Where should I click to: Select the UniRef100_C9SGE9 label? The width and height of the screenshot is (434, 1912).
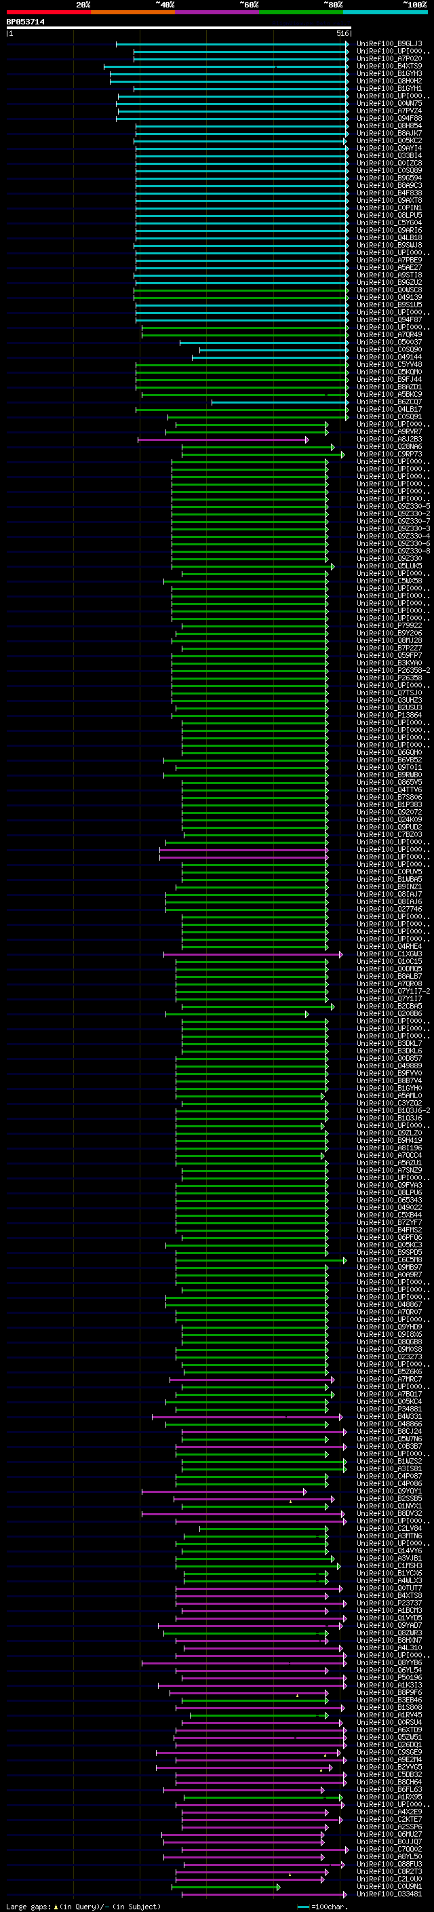(389, 1753)
